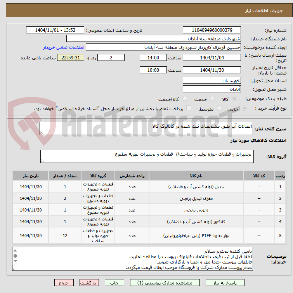Click the نام کالا column header
This screenshot has height=293, width=293.
pyautogui.click(x=196, y=176)
